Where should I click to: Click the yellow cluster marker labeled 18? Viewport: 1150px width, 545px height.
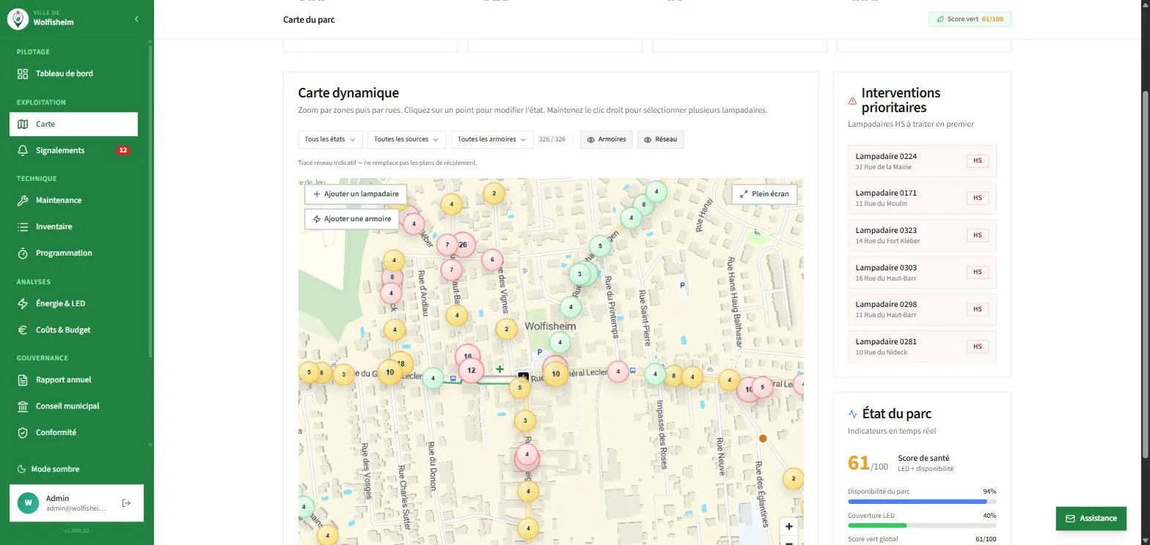(x=401, y=363)
